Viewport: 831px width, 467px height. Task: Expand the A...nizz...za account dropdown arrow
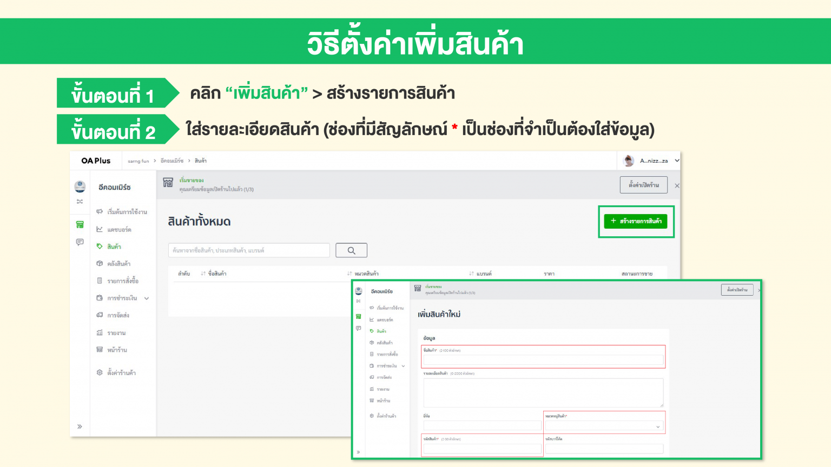click(x=677, y=161)
